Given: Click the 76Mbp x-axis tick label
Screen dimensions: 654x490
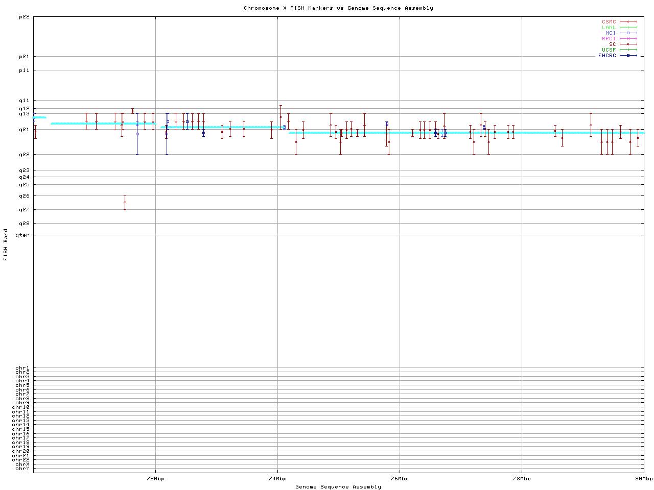Looking at the screenshot, I should point(400,479).
